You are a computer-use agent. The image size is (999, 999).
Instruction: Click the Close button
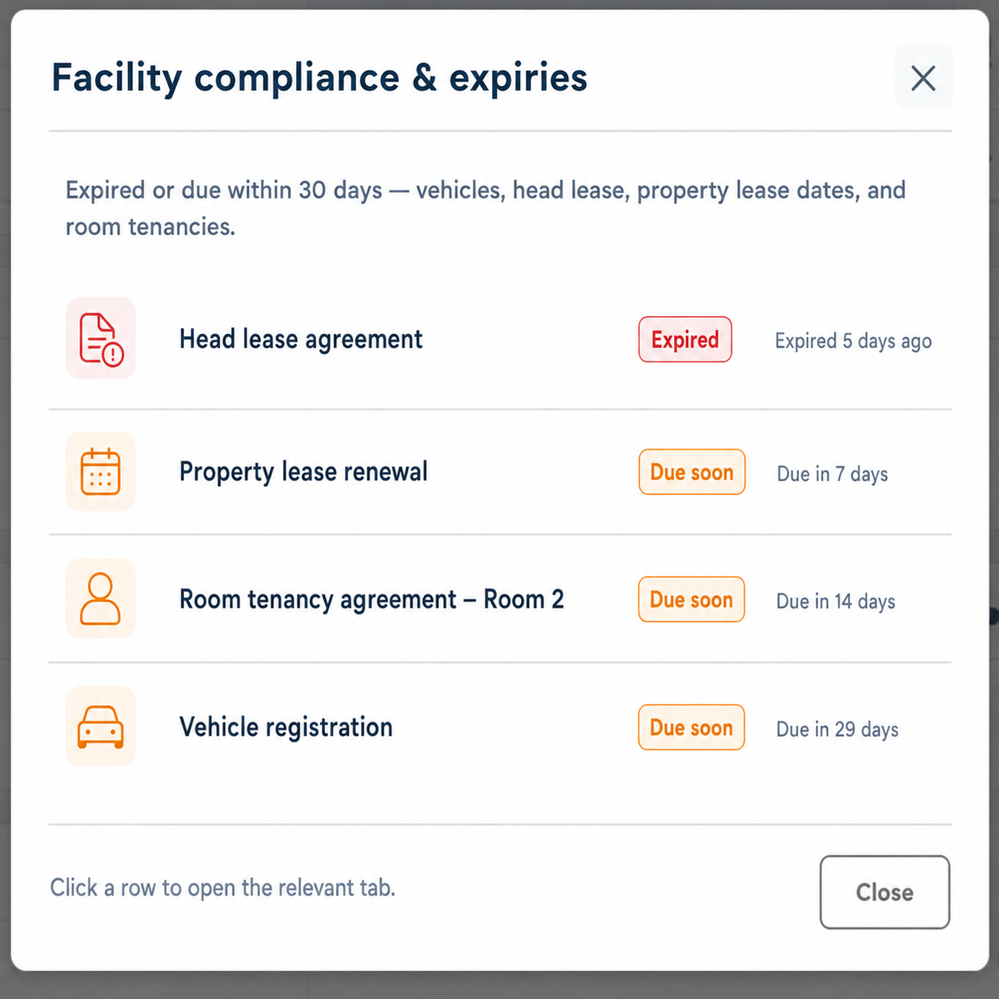884,892
